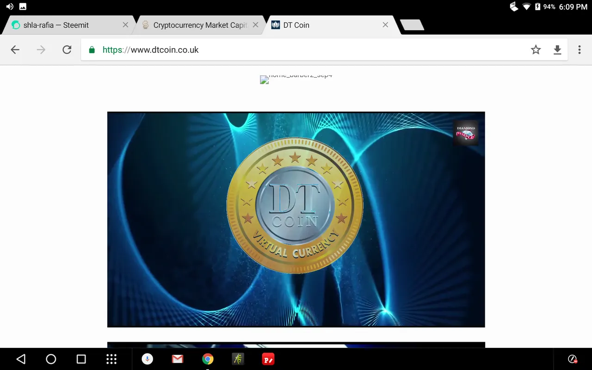
Task: Reload the DT Coin page
Action: pyautogui.click(x=67, y=50)
